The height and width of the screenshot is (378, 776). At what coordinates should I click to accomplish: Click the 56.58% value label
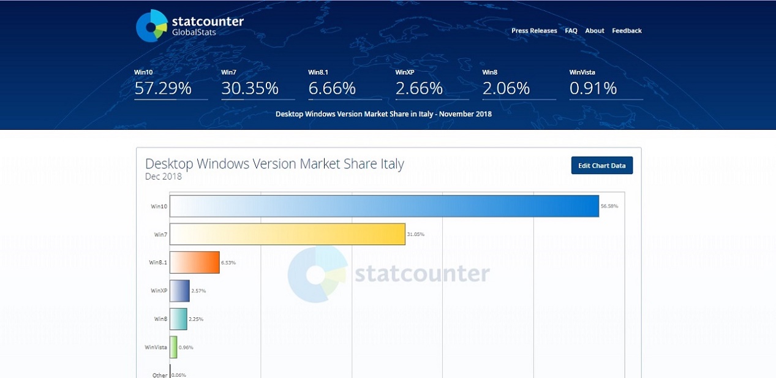pos(609,206)
